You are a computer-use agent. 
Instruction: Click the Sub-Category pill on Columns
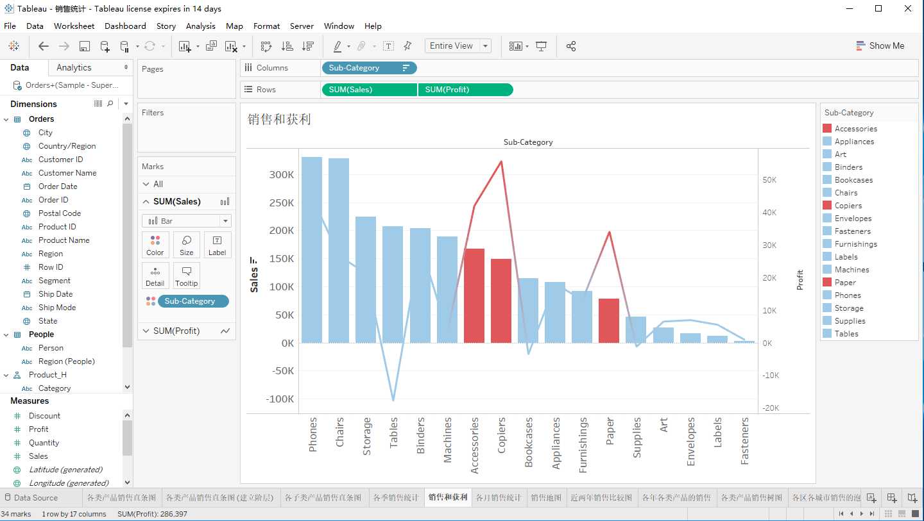tap(369, 68)
